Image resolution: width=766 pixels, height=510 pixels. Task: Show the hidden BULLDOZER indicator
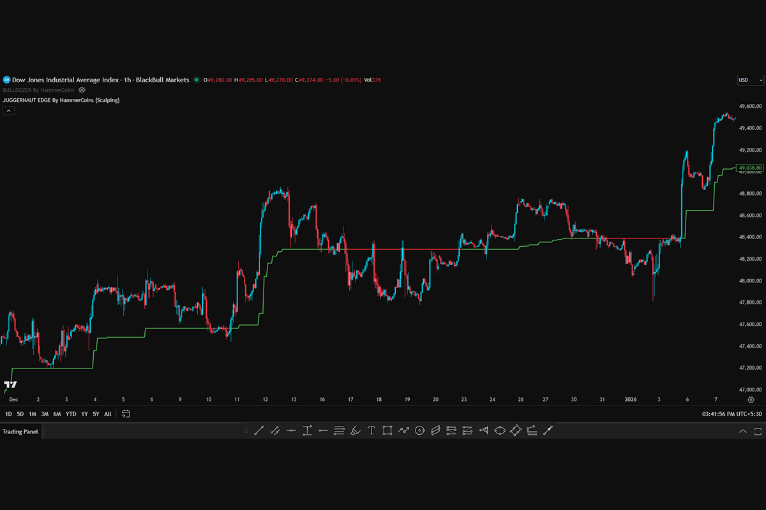82,90
